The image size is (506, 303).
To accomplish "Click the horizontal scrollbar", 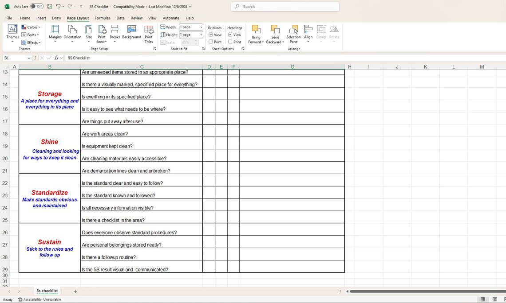I will pos(427,291).
